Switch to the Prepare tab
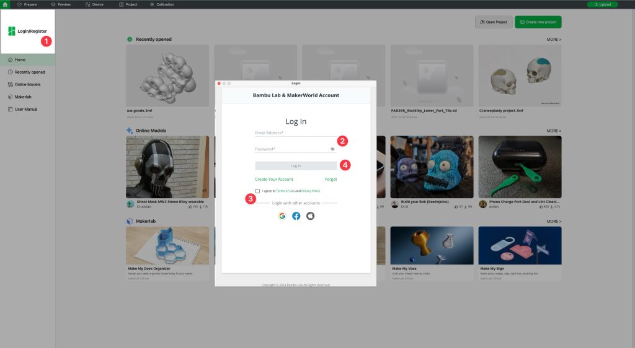This screenshot has width=635, height=348. 27,4
